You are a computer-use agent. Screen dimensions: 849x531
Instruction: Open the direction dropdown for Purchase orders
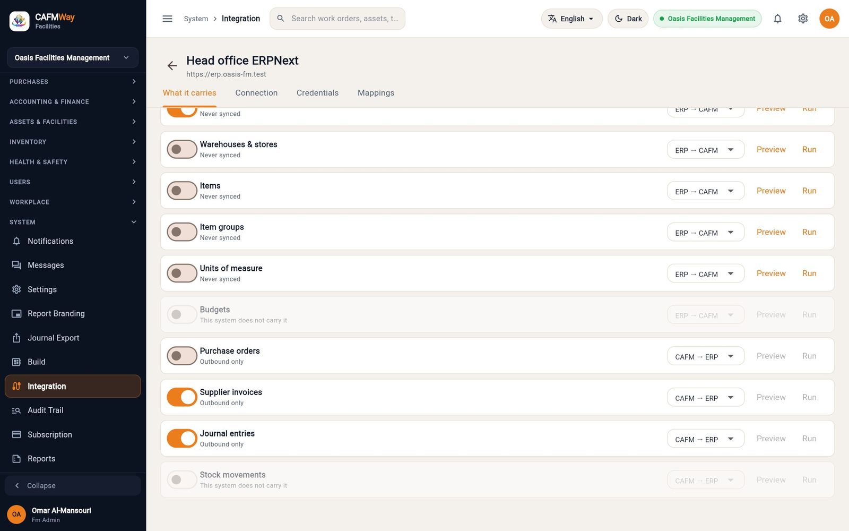705,356
